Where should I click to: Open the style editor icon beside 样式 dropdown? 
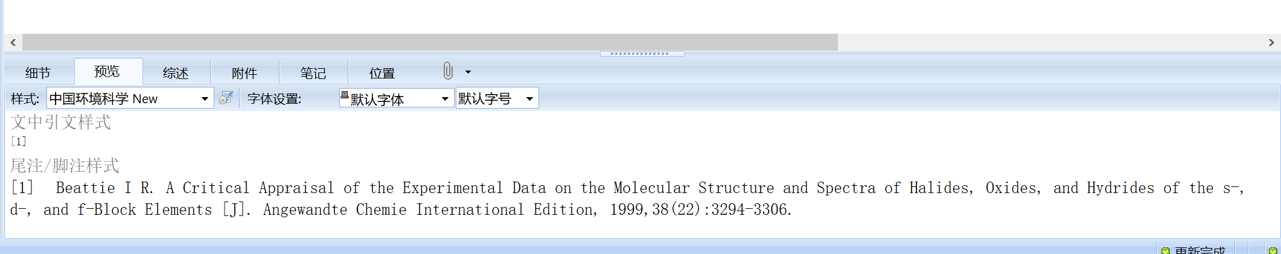(x=226, y=98)
